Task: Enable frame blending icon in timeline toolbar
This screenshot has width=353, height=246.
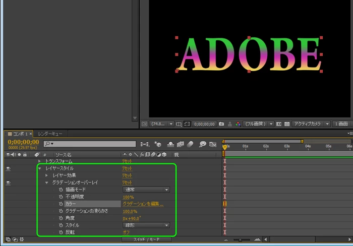Action: tap(181, 144)
